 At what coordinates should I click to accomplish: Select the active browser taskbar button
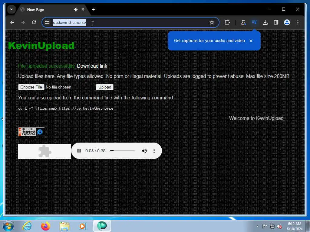102,226
